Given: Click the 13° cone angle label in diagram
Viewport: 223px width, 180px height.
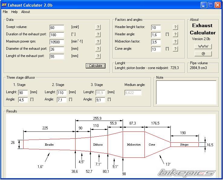Looking at the screenshot, I should pyautogui.click(x=168, y=164).
